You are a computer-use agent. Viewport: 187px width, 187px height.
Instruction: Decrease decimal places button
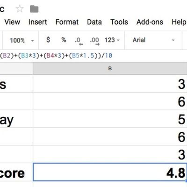(x=79, y=41)
